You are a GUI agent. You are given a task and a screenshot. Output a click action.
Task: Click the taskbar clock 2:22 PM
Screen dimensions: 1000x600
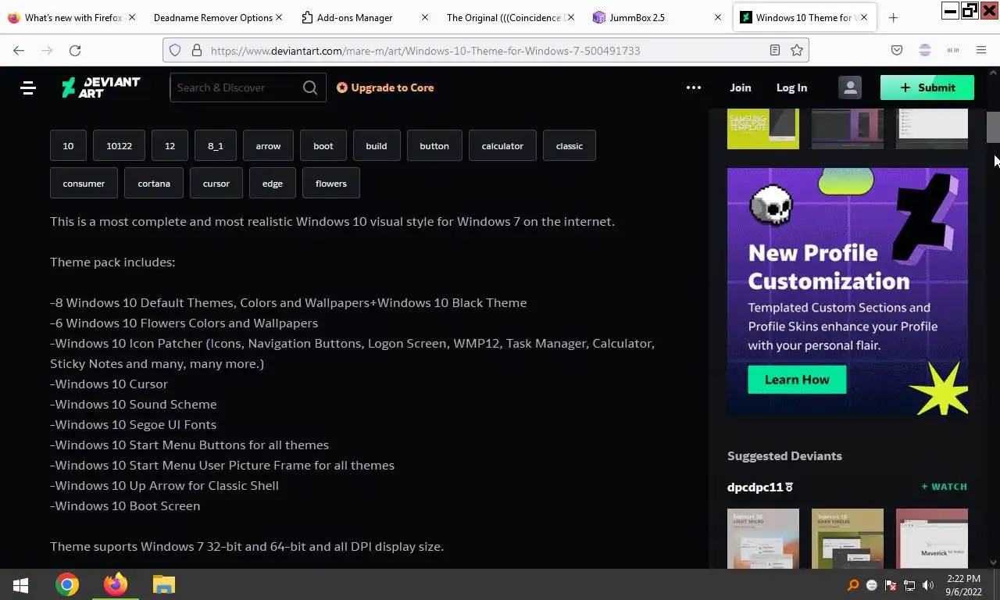963,579
